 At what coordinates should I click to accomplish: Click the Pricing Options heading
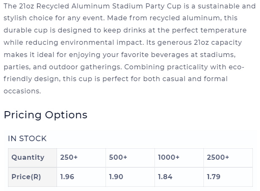point(46,115)
